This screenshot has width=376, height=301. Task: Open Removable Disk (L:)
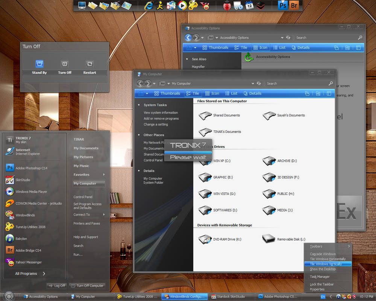[x=284, y=239]
